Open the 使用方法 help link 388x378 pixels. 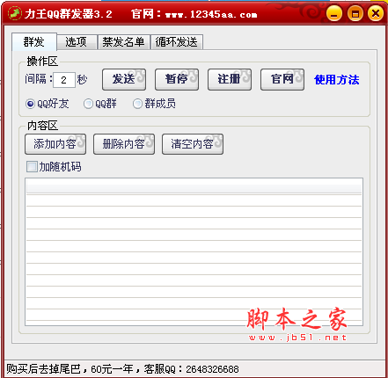click(336, 80)
